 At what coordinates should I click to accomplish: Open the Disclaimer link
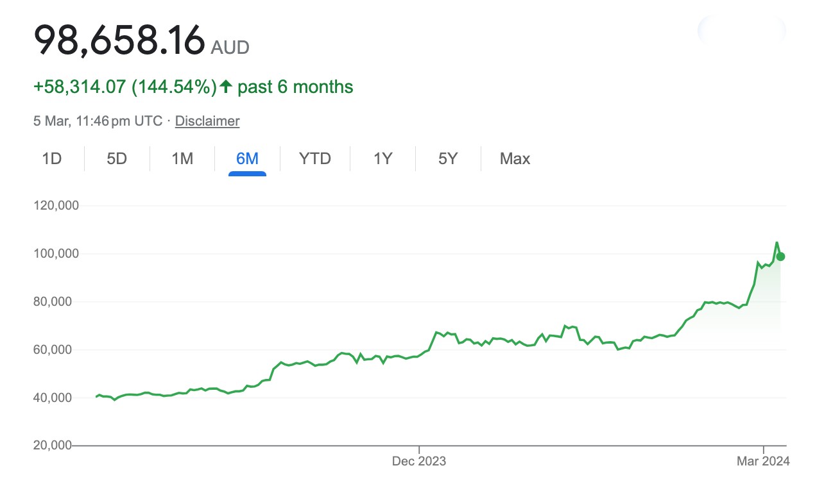click(207, 121)
